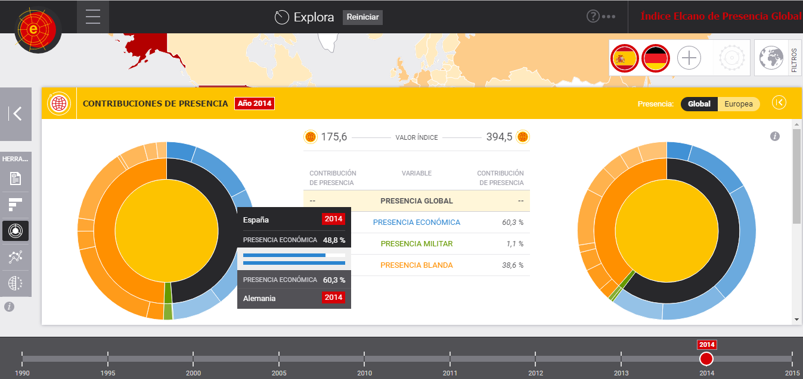Select the PRESENCIA GLOBAL row
Viewport: 803px width, 379px height.
(417, 201)
